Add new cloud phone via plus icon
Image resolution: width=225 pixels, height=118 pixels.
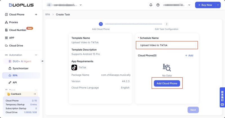[36, 15]
